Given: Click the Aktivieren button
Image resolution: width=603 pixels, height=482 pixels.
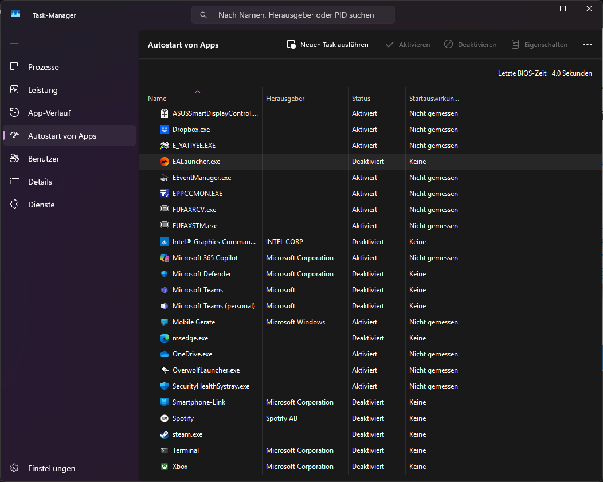Looking at the screenshot, I should pyautogui.click(x=408, y=45).
